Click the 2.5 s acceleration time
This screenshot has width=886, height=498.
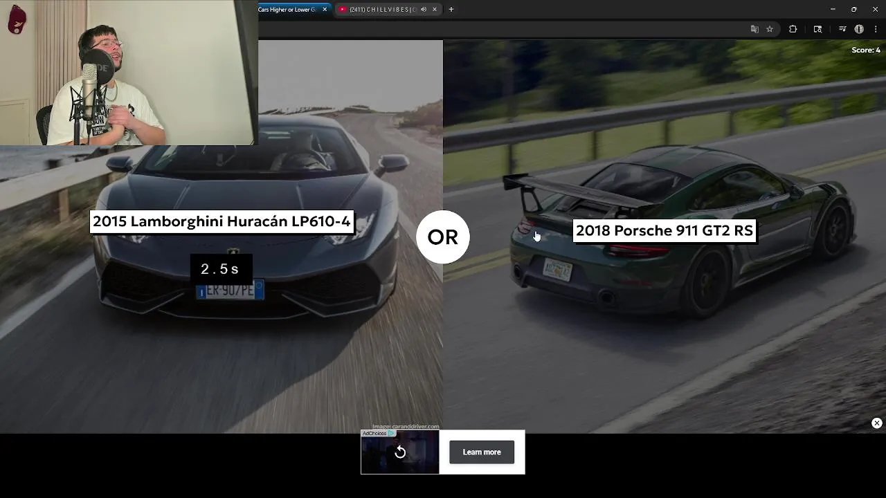(220, 269)
